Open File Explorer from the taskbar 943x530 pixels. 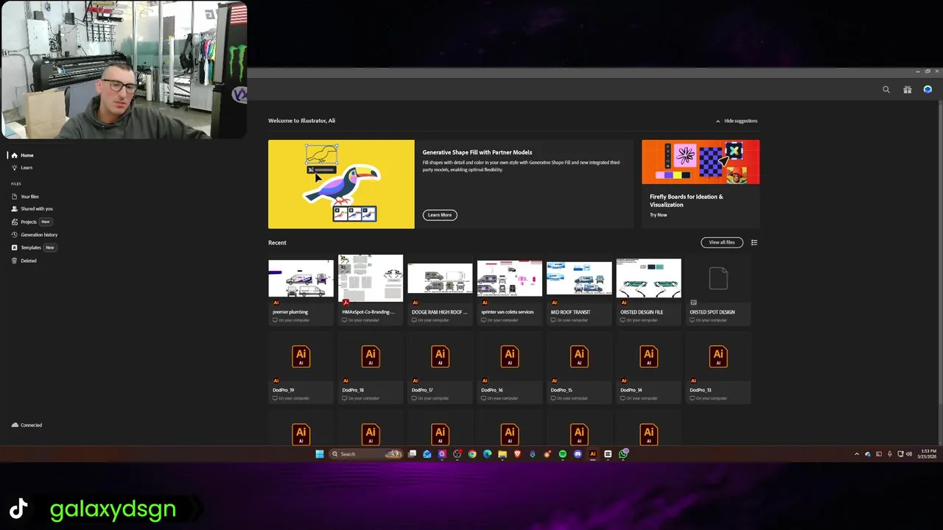502,454
